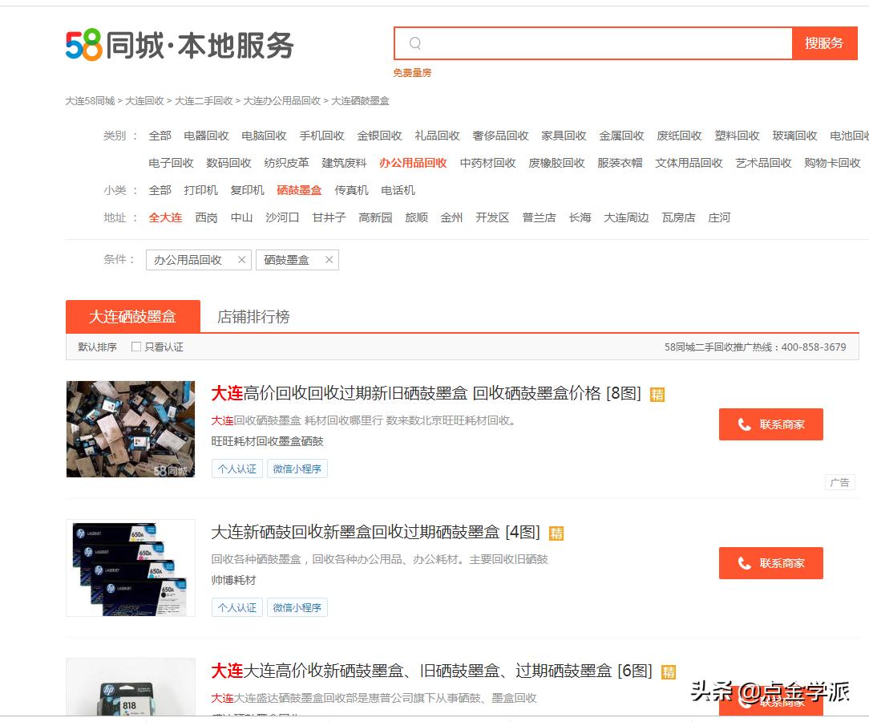Remove the 办公用品回收 filter tag
The height and width of the screenshot is (722, 869).
pos(242,260)
